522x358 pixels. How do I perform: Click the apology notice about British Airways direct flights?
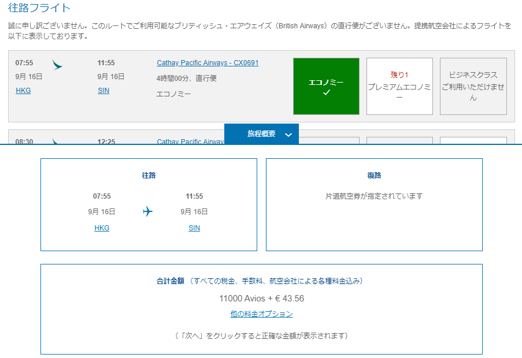point(260,31)
